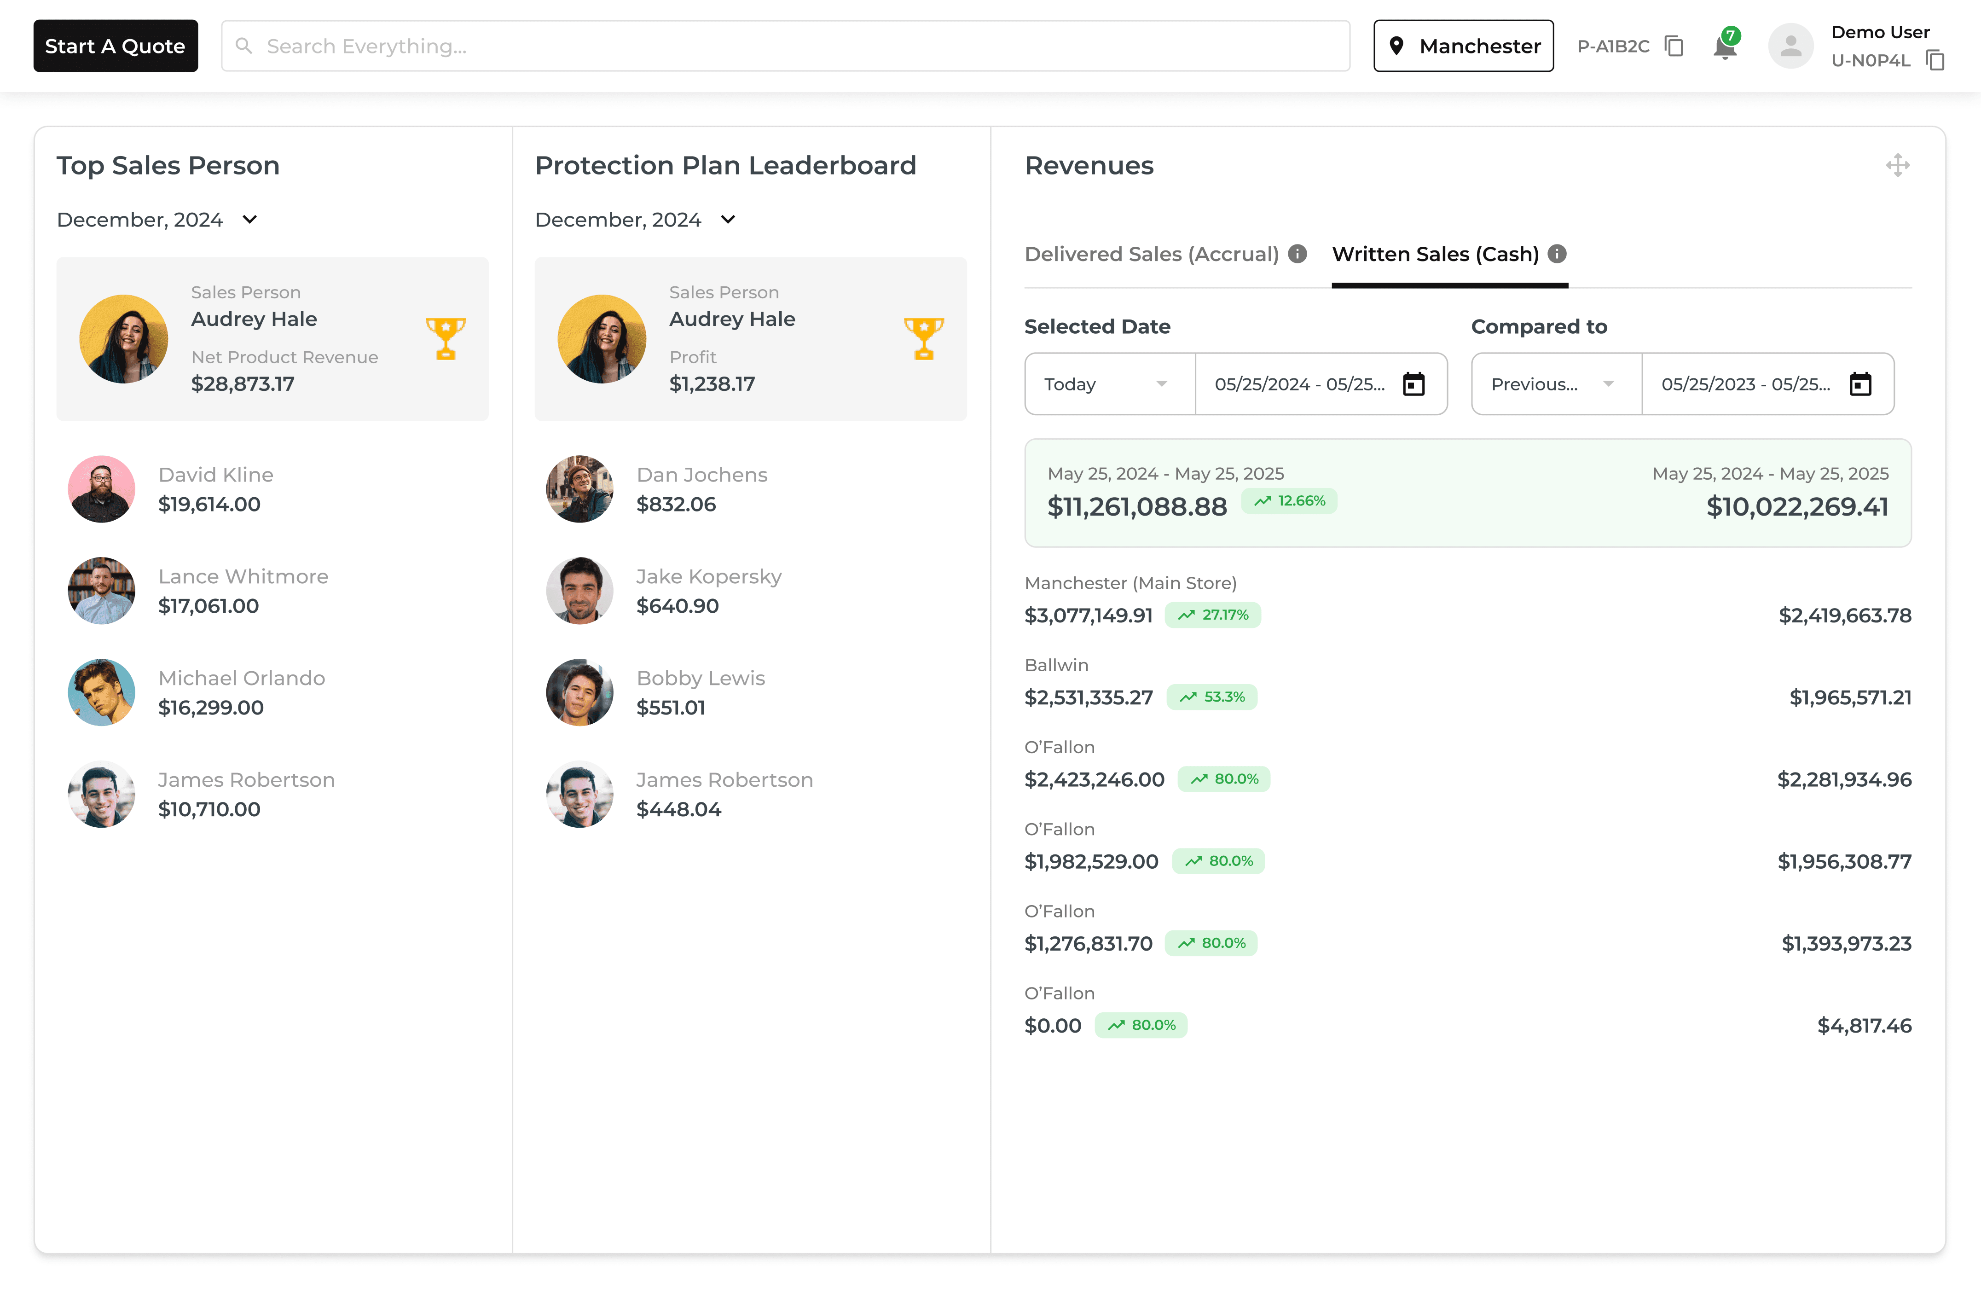
Task: Click the Start A Quote button
Action: pyautogui.click(x=116, y=46)
